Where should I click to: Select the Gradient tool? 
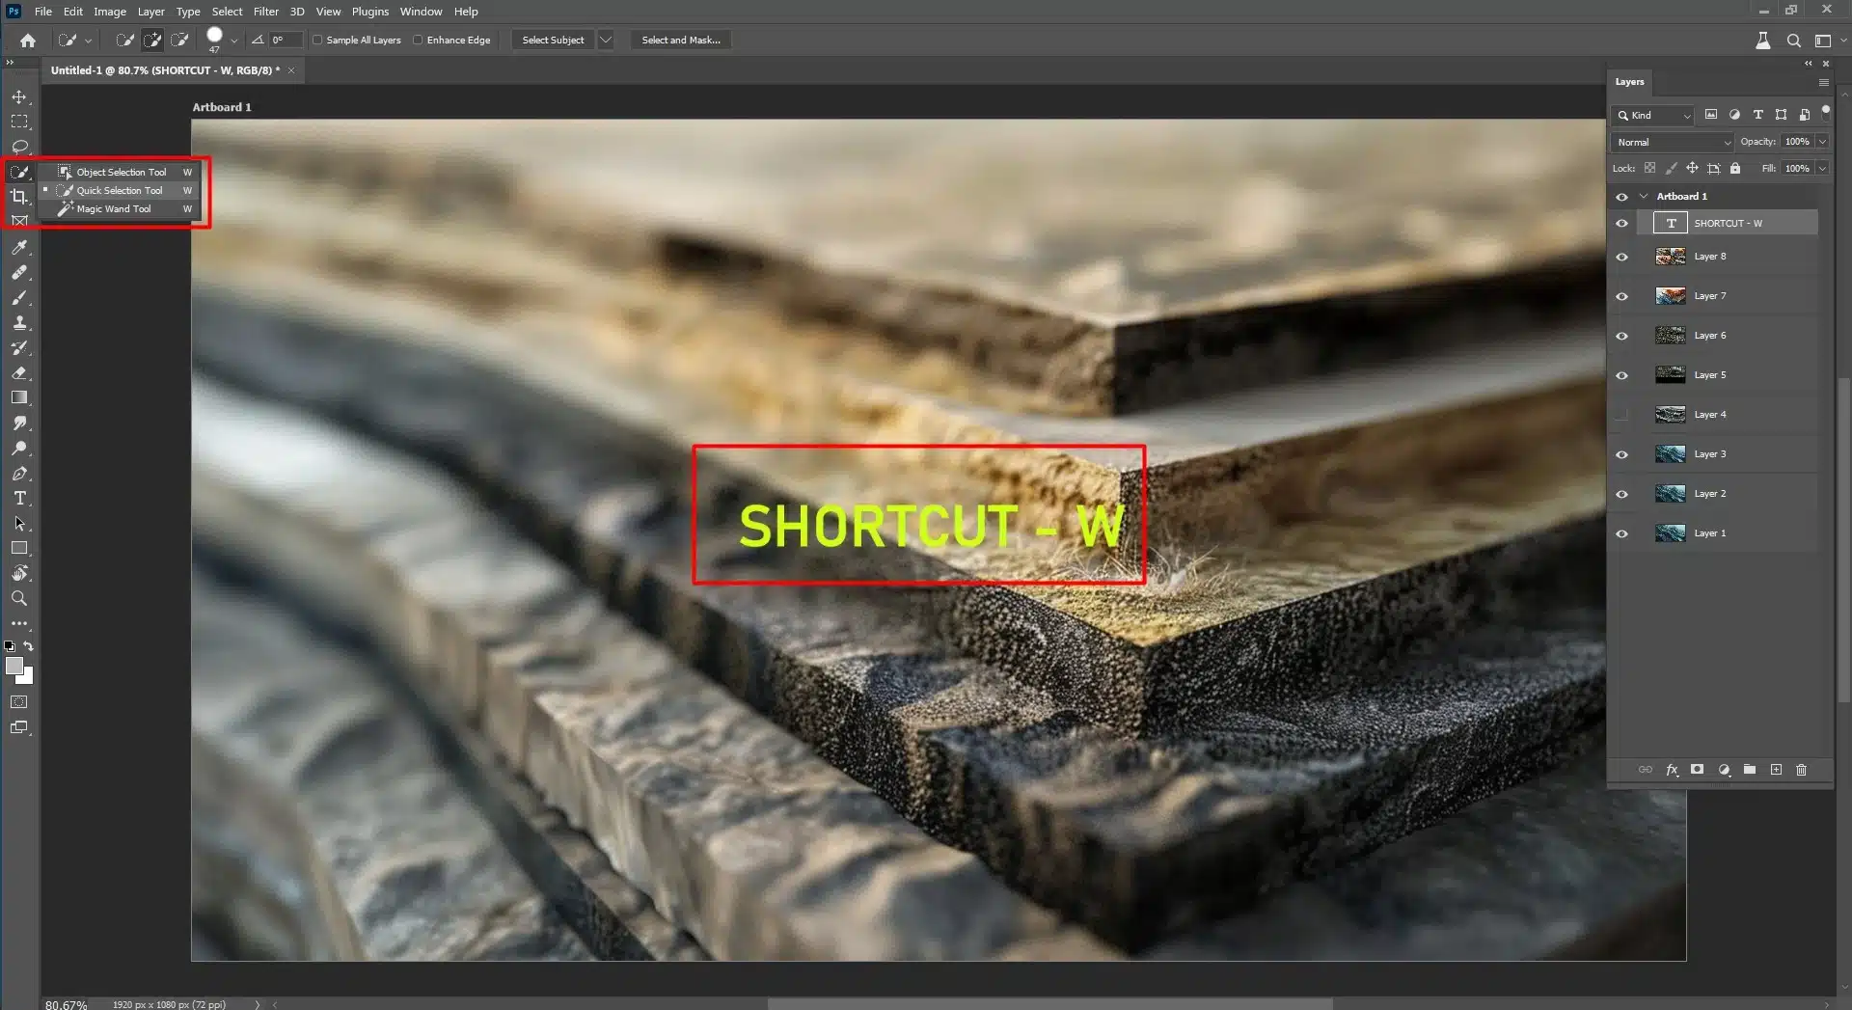coord(19,398)
